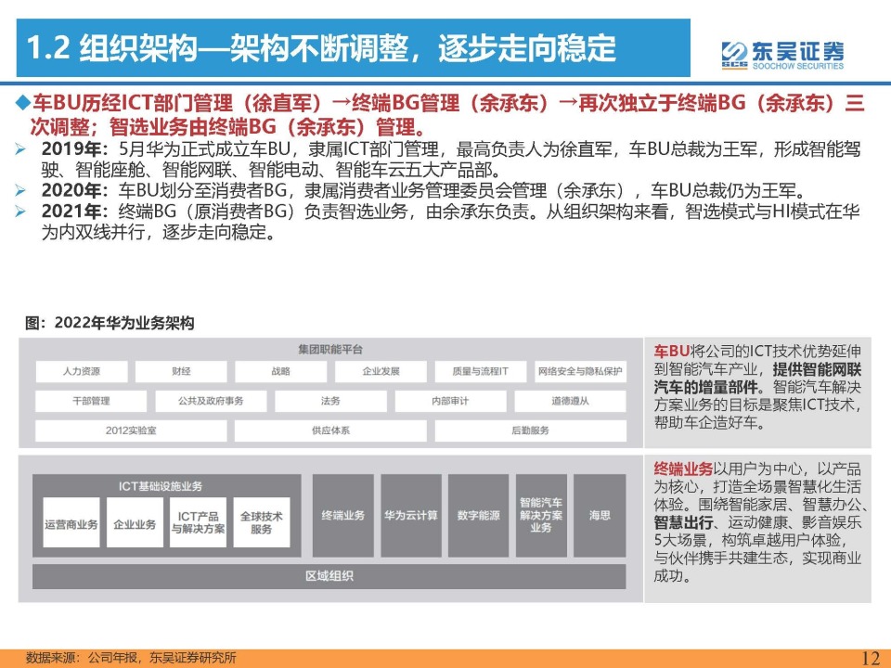Click the '运营商业务' box
891x668 pixels.
(x=71, y=523)
